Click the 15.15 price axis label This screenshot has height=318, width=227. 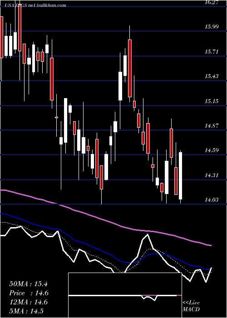click(x=212, y=101)
